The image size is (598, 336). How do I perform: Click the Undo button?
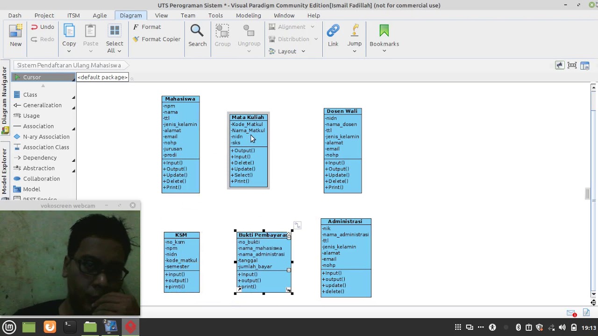[x=43, y=27]
